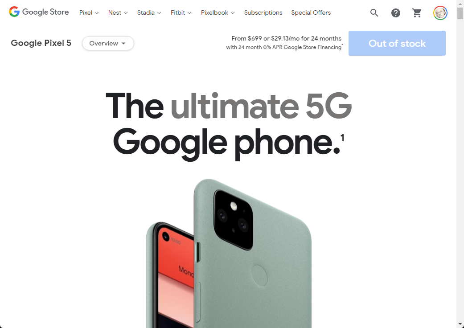Open Special Offers in navigation
This screenshot has width=464, height=328.
(311, 13)
